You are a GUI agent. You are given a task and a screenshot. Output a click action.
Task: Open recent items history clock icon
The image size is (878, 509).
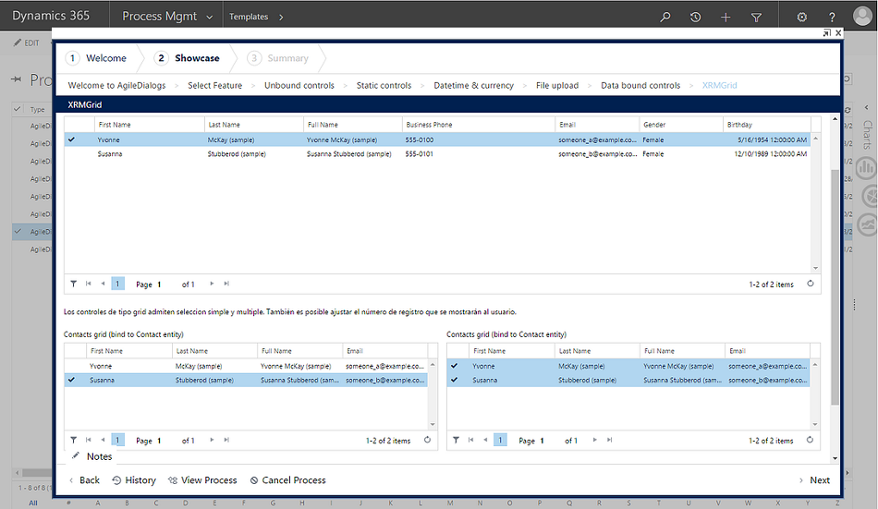(x=695, y=17)
